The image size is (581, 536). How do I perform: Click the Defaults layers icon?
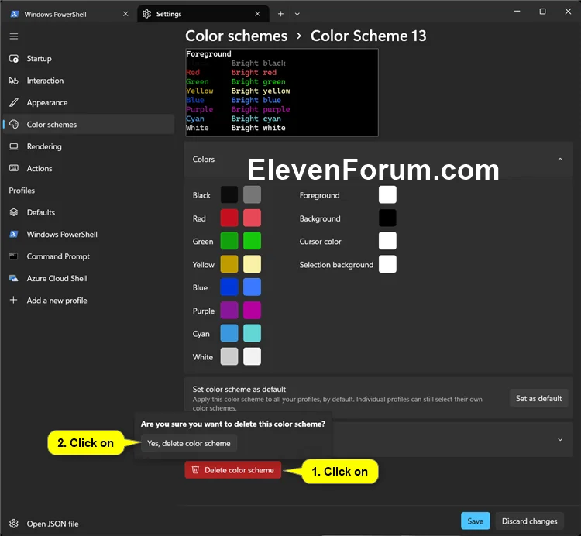pyautogui.click(x=14, y=212)
